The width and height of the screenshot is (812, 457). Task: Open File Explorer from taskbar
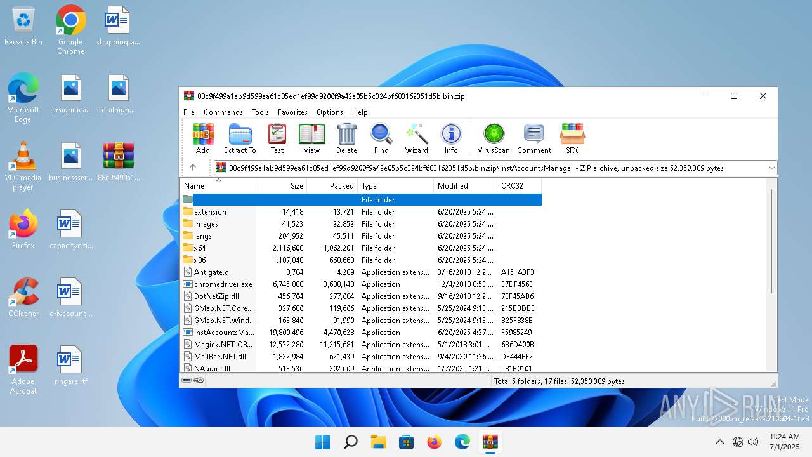point(378,442)
